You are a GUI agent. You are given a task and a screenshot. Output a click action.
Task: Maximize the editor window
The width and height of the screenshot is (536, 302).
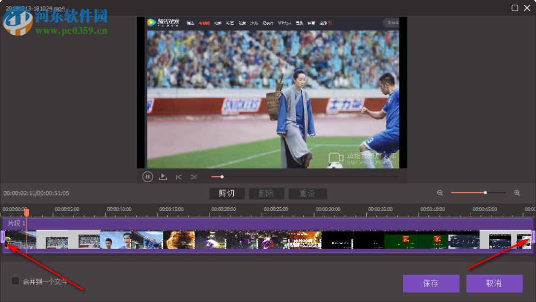(x=515, y=7)
